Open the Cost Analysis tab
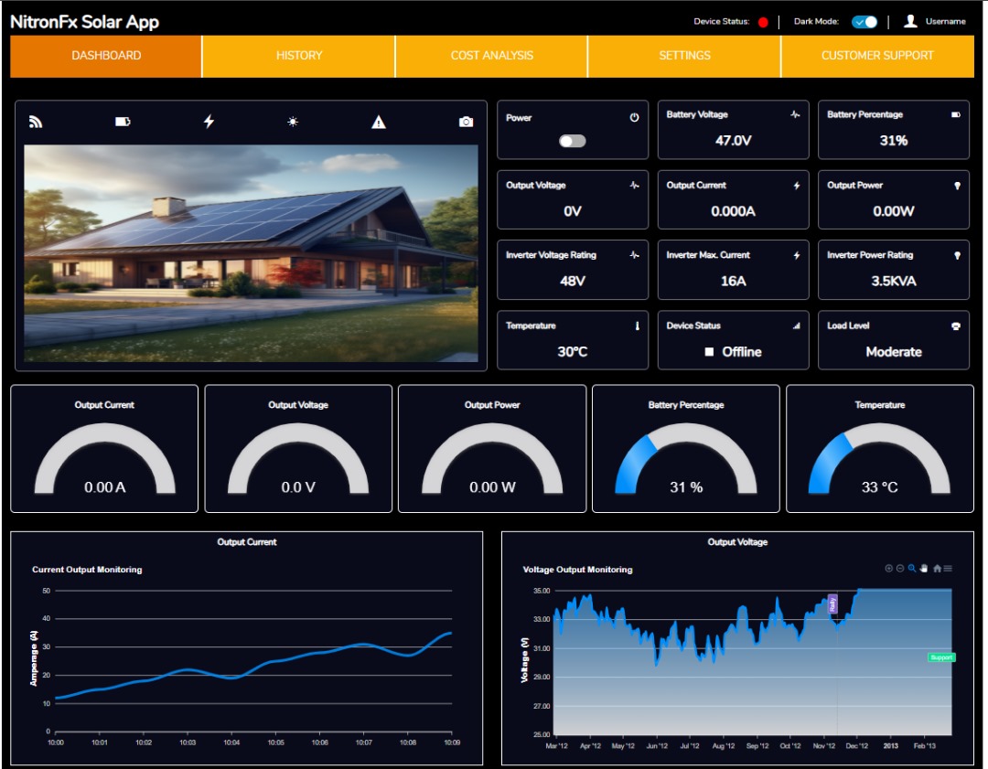 pos(492,56)
